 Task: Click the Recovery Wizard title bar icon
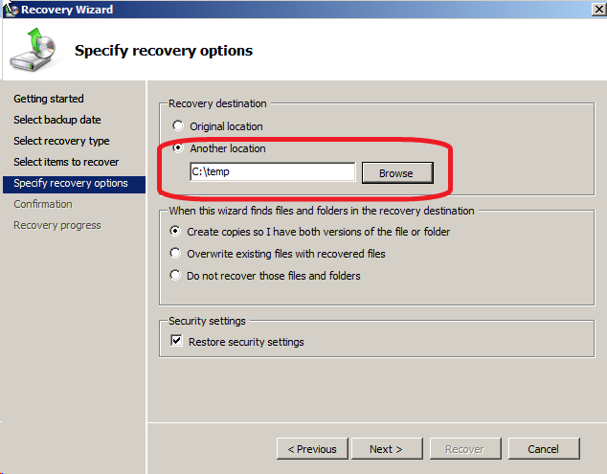11,10
